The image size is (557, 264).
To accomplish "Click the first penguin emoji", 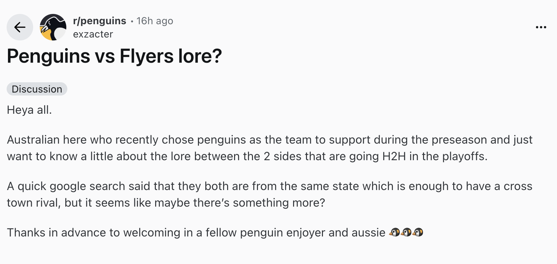I will 395,232.
